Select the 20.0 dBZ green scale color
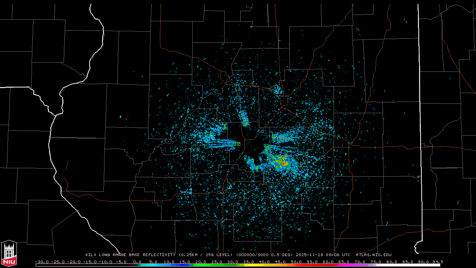The image size is (476, 268). pos(201,265)
